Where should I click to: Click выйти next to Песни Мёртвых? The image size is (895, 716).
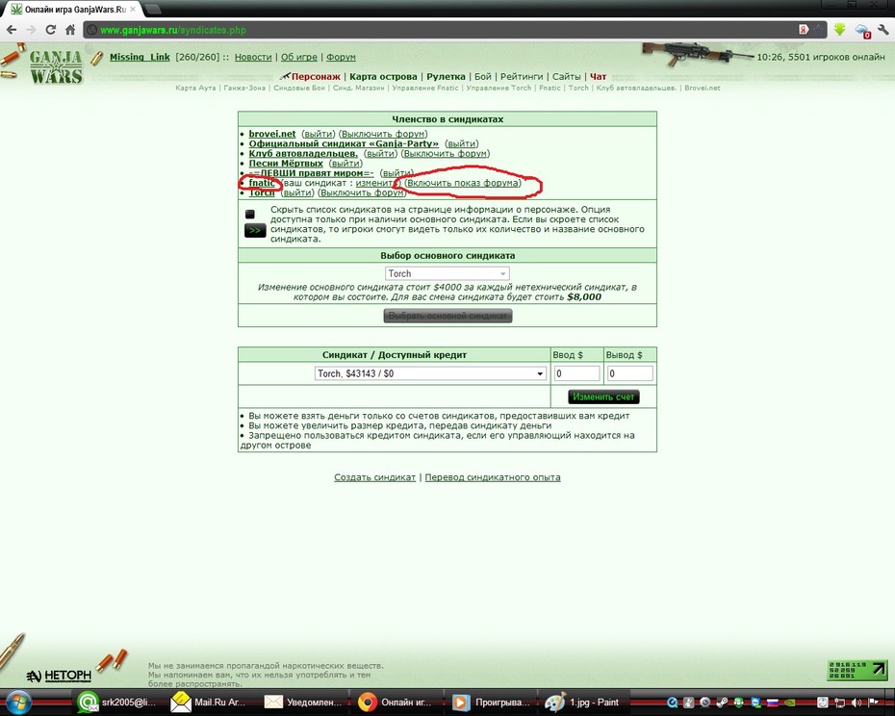click(x=345, y=164)
